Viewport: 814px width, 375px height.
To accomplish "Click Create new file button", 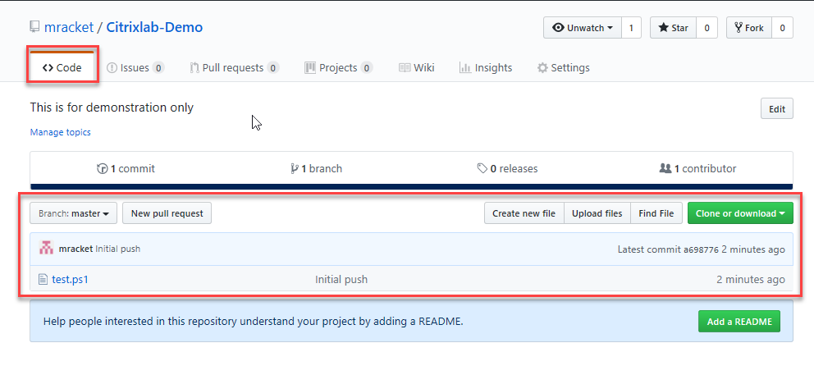I will pos(524,213).
